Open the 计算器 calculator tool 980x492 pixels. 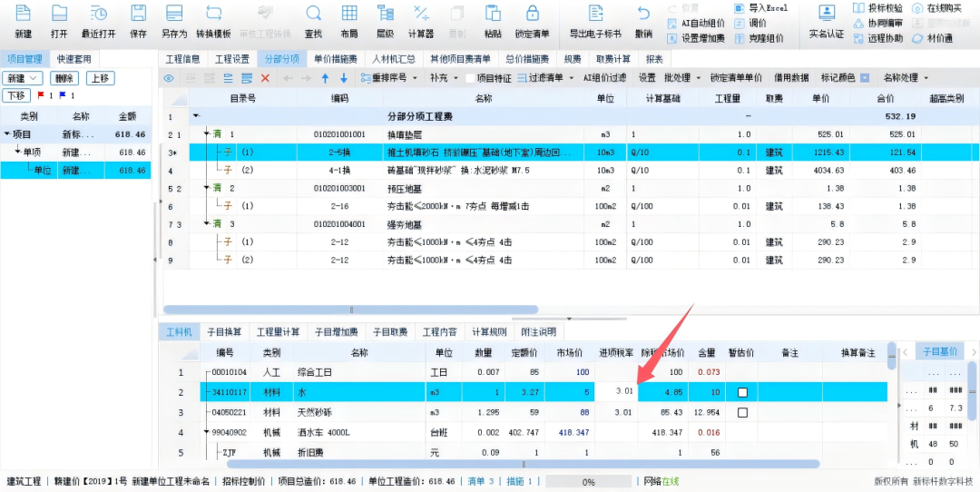point(420,15)
